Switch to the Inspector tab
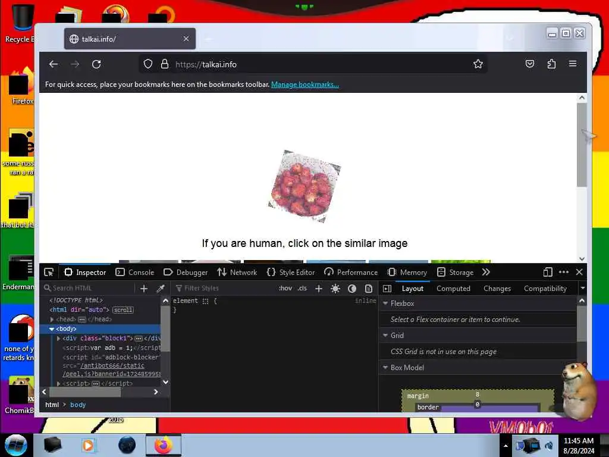The width and height of the screenshot is (609, 457). (84, 272)
